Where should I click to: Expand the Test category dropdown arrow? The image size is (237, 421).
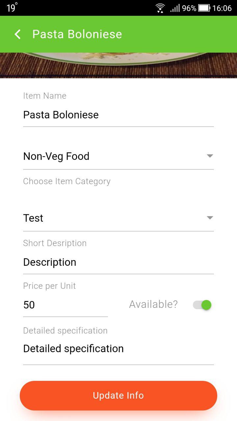[210, 218]
